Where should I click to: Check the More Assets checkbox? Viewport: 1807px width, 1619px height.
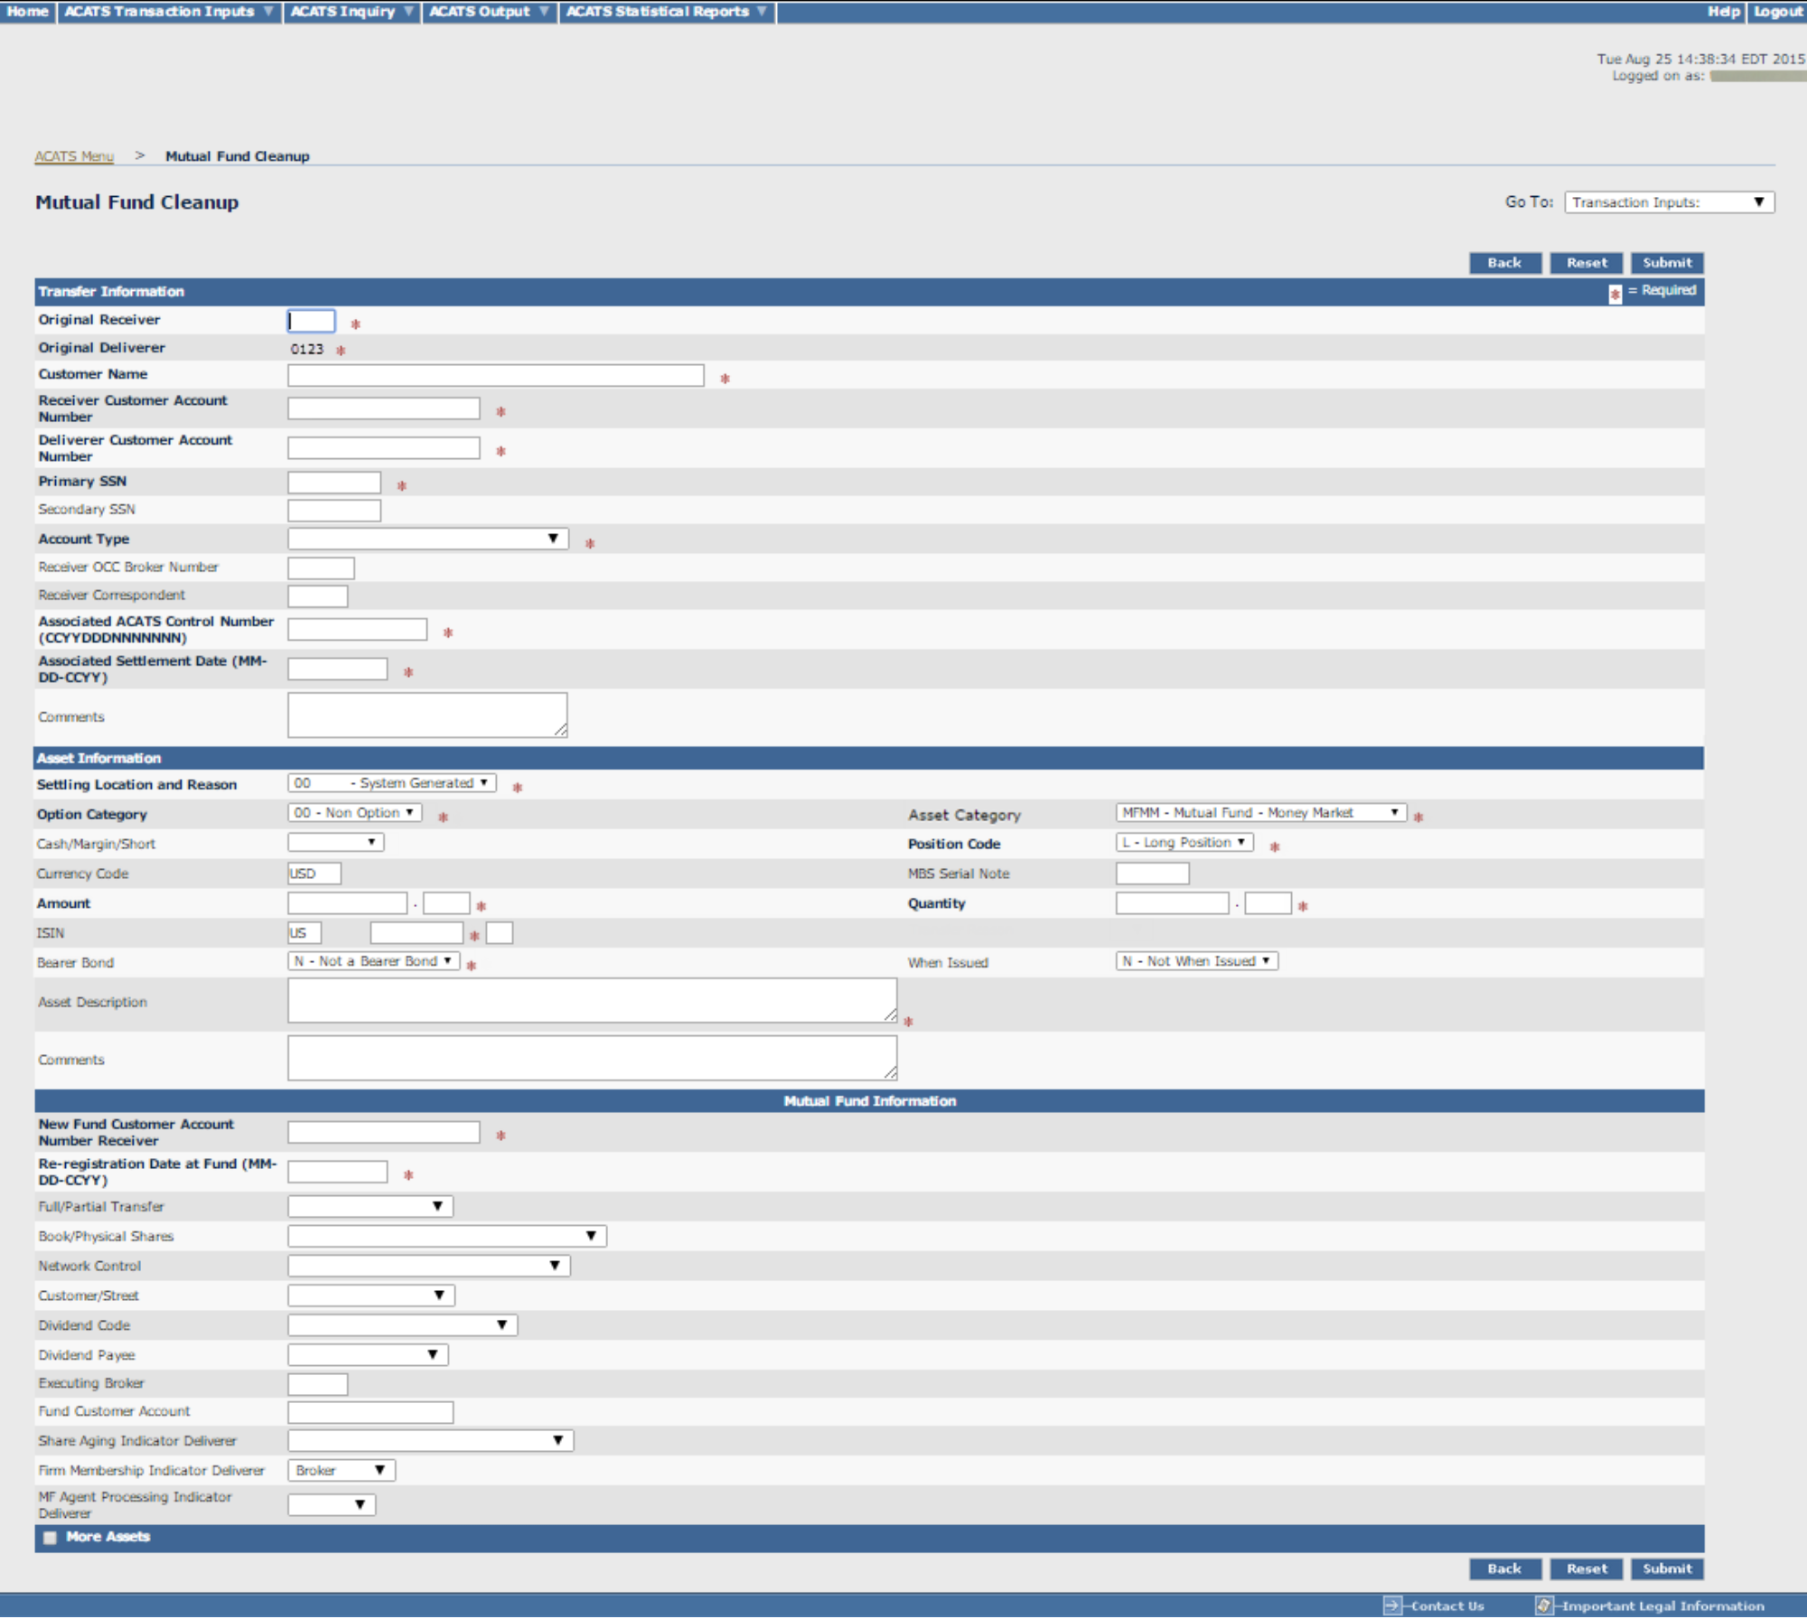50,1537
